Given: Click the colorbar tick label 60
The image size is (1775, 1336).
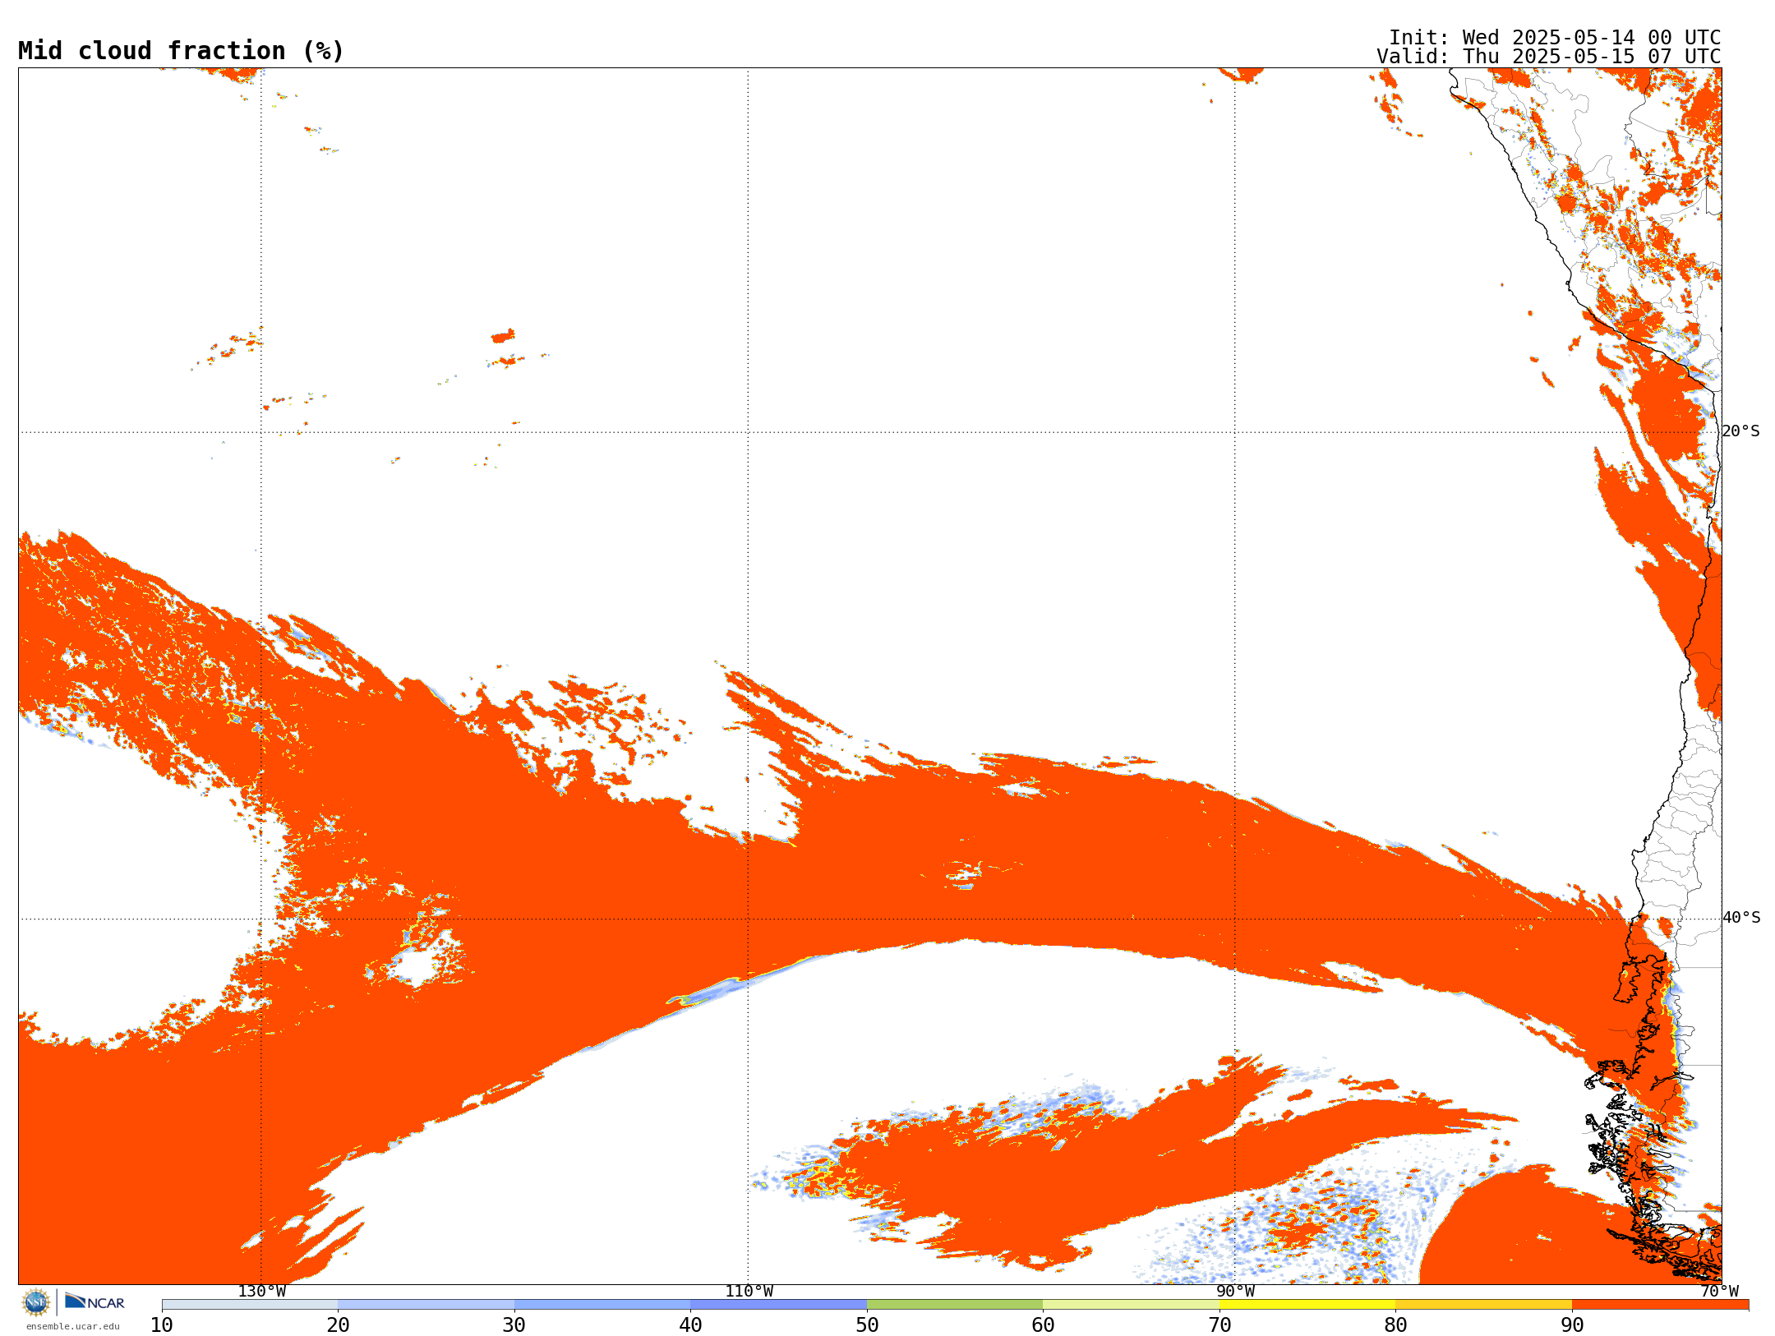Looking at the screenshot, I should (1043, 1325).
